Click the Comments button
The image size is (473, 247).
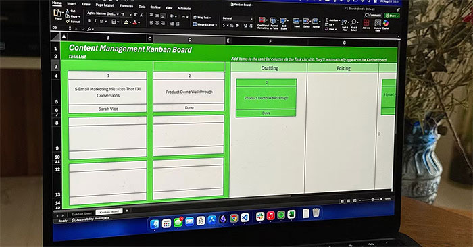tap(373, 15)
